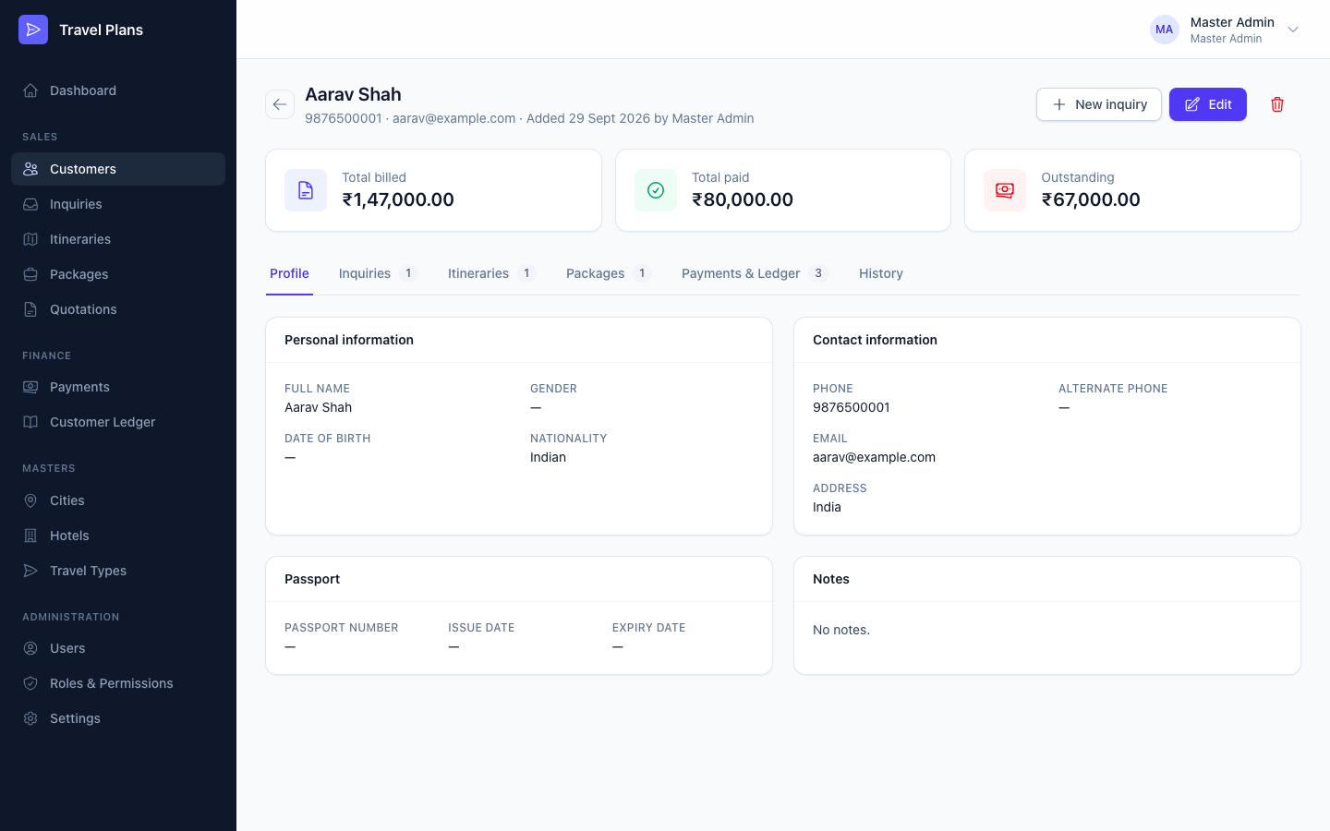The image size is (1330, 831).
Task: Click the Packages box icon
Action: tap(30, 274)
